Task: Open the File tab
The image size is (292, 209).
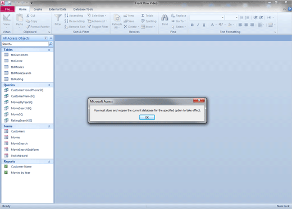Action: (7, 9)
